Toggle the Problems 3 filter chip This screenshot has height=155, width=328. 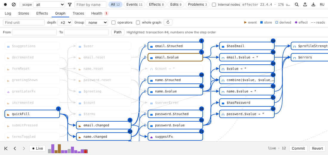197,4
